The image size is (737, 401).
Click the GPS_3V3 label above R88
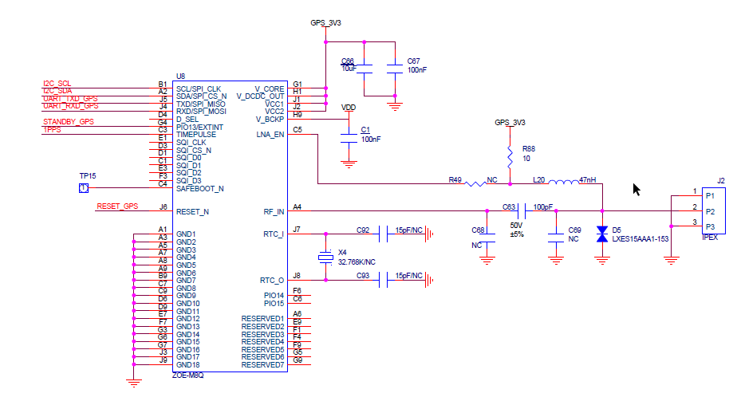(510, 123)
